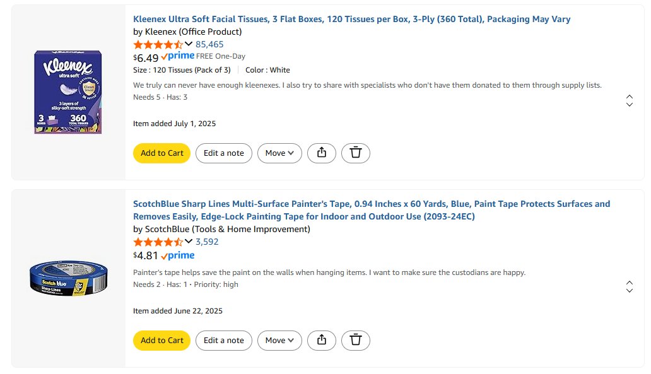This screenshot has height=374, width=651.
Task: Move ScotchBlue tape item up in list
Action: point(630,283)
